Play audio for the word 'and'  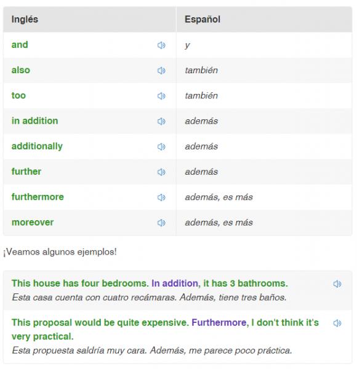[161, 45]
